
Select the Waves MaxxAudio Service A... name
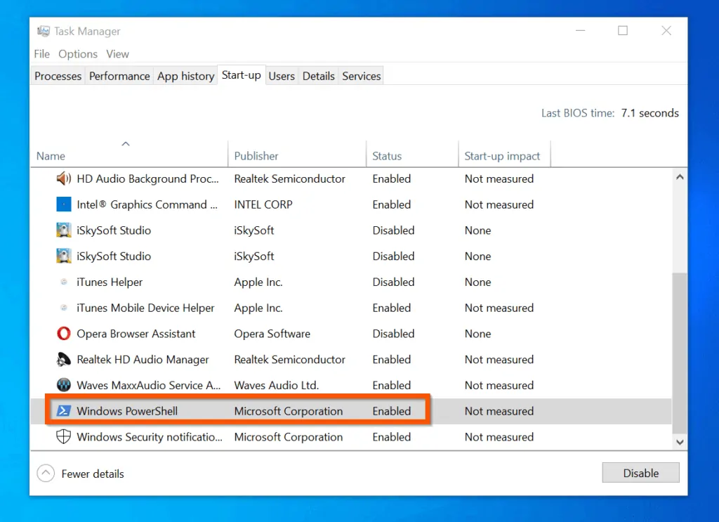pyautogui.click(x=149, y=385)
